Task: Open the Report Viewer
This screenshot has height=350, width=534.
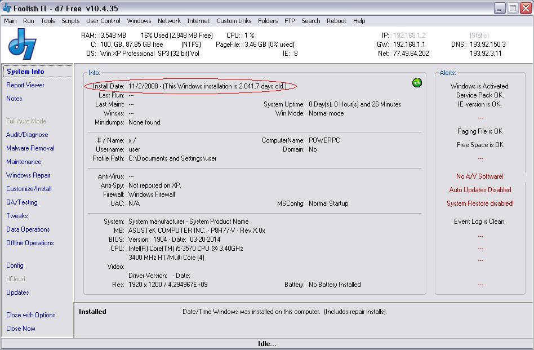Action: coord(25,85)
